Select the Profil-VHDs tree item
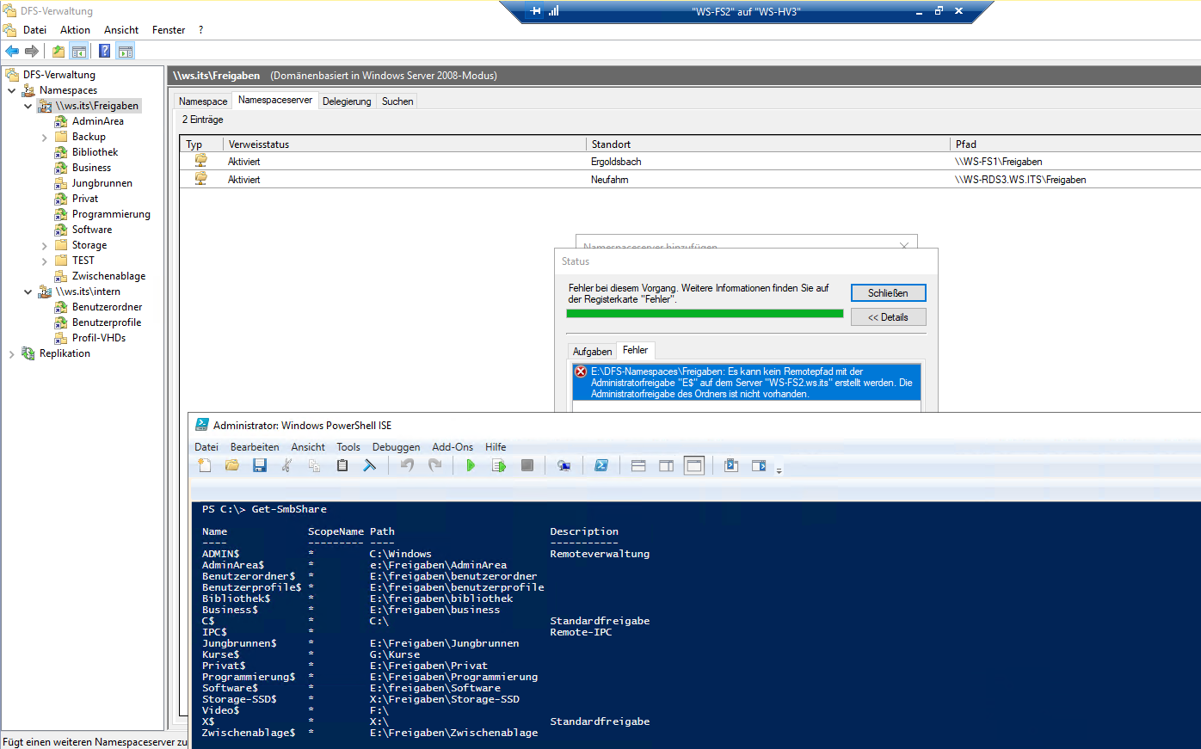The width and height of the screenshot is (1201, 749). tap(99, 338)
